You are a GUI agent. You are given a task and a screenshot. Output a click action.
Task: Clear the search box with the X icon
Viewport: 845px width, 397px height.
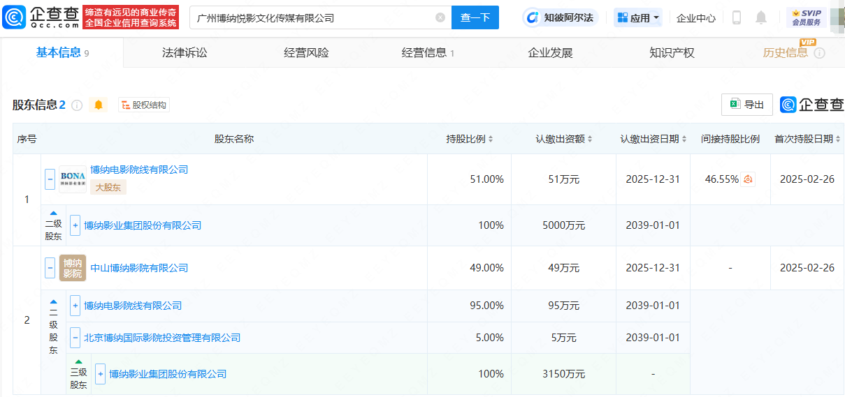[440, 17]
